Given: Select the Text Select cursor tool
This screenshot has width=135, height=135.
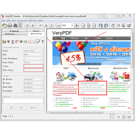Looking at the screenshot, I should [118, 26].
